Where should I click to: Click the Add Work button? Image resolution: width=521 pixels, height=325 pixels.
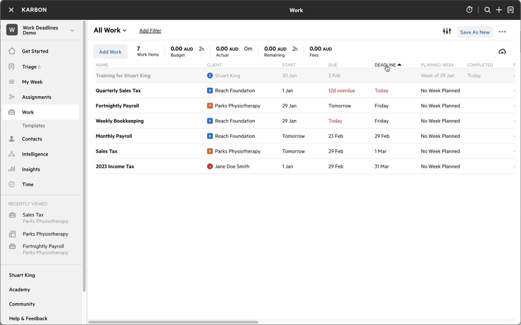(110, 52)
